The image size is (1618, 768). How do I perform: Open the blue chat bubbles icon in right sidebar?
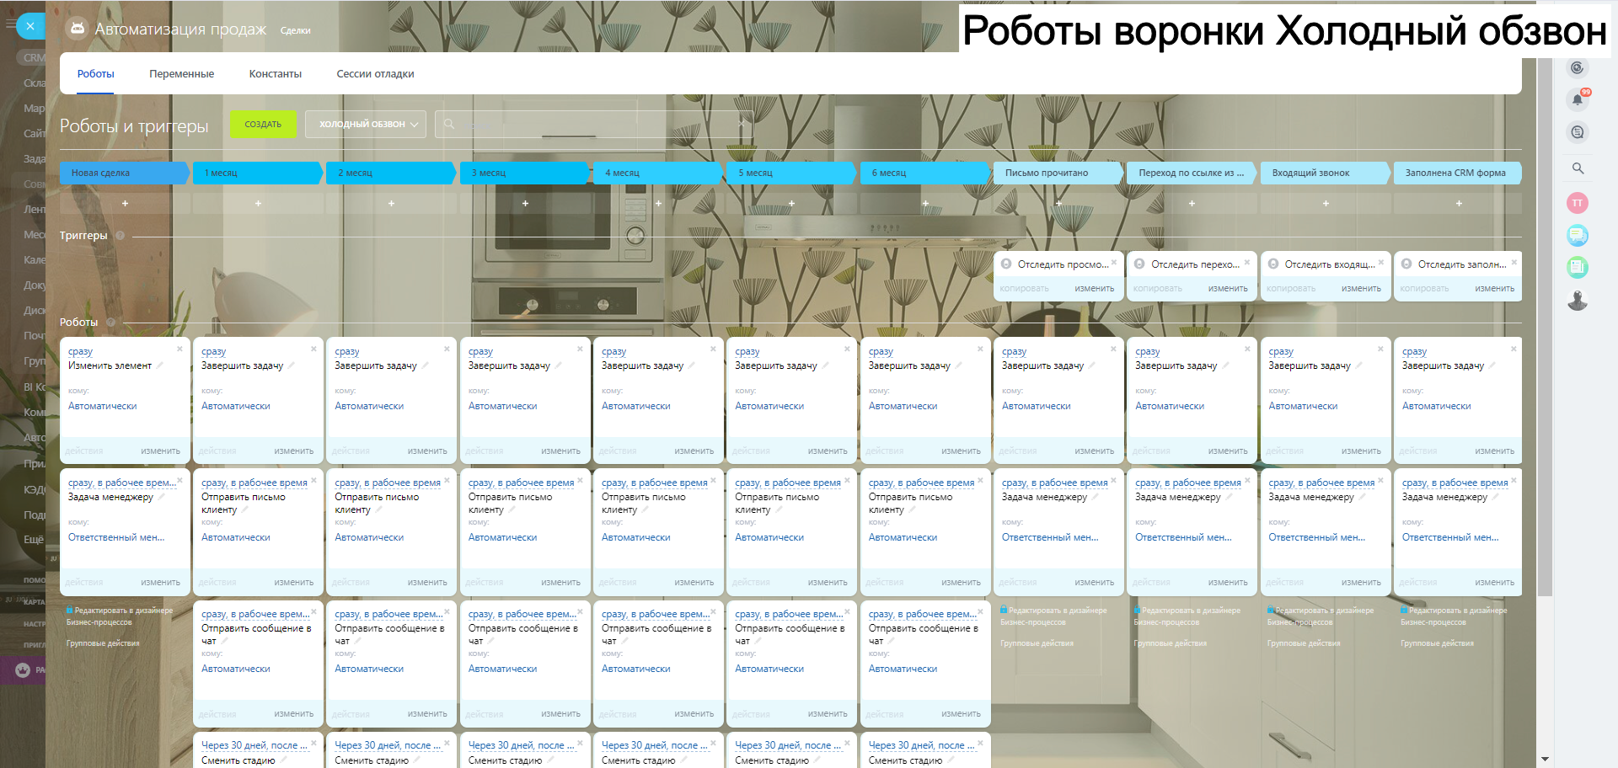(1578, 236)
